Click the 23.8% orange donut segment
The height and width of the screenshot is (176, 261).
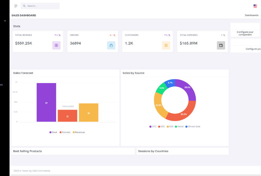159,105
